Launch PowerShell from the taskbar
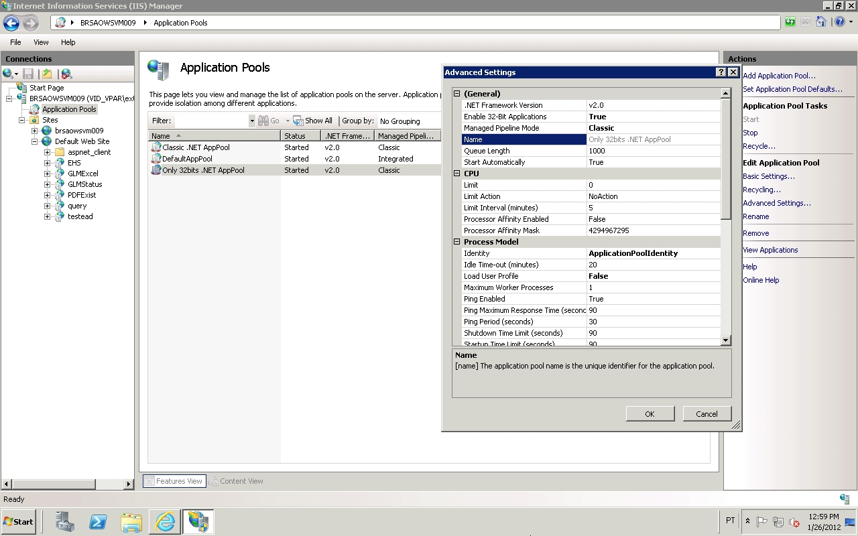This screenshot has width=858, height=536. [x=98, y=521]
